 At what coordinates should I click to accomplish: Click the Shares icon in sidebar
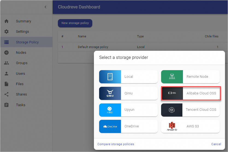(x=6, y=94)
